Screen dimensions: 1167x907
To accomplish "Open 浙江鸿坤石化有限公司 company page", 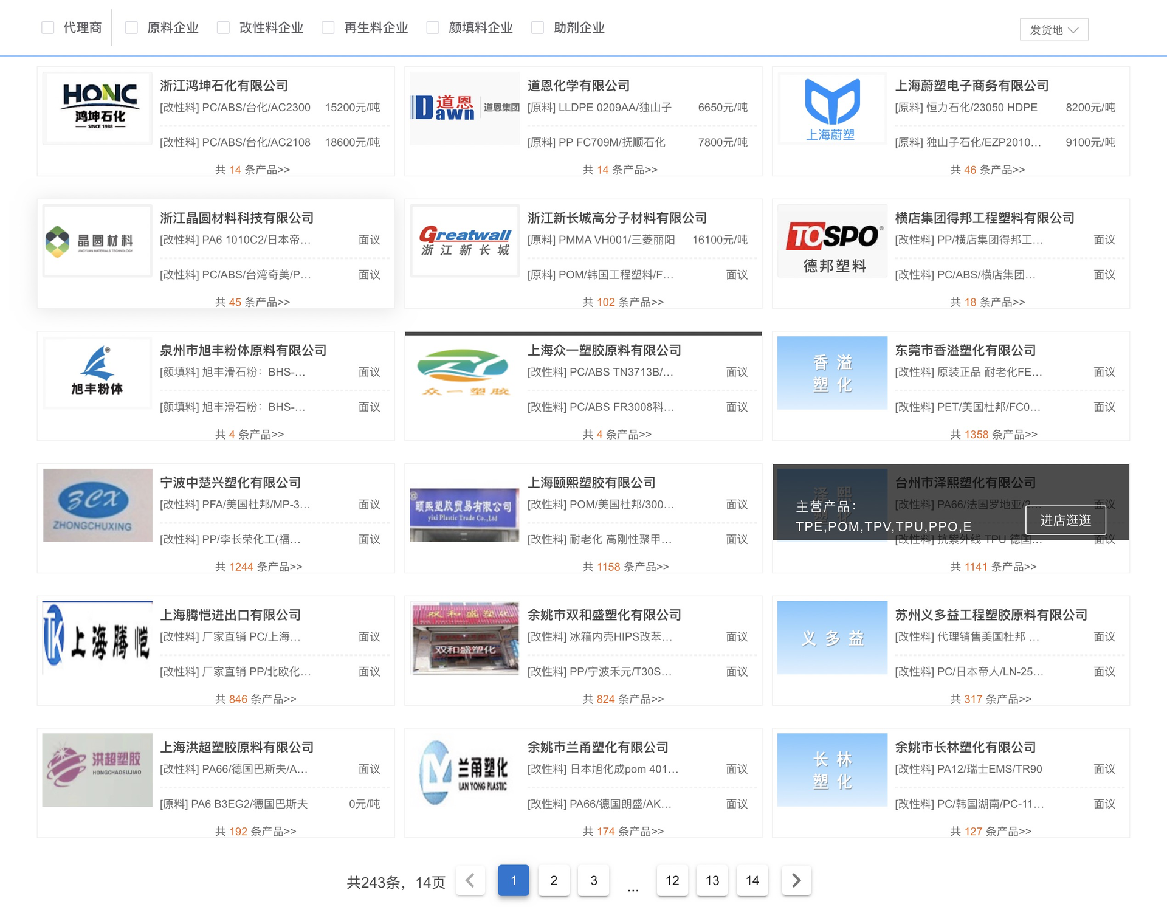I will coord(224,86).
